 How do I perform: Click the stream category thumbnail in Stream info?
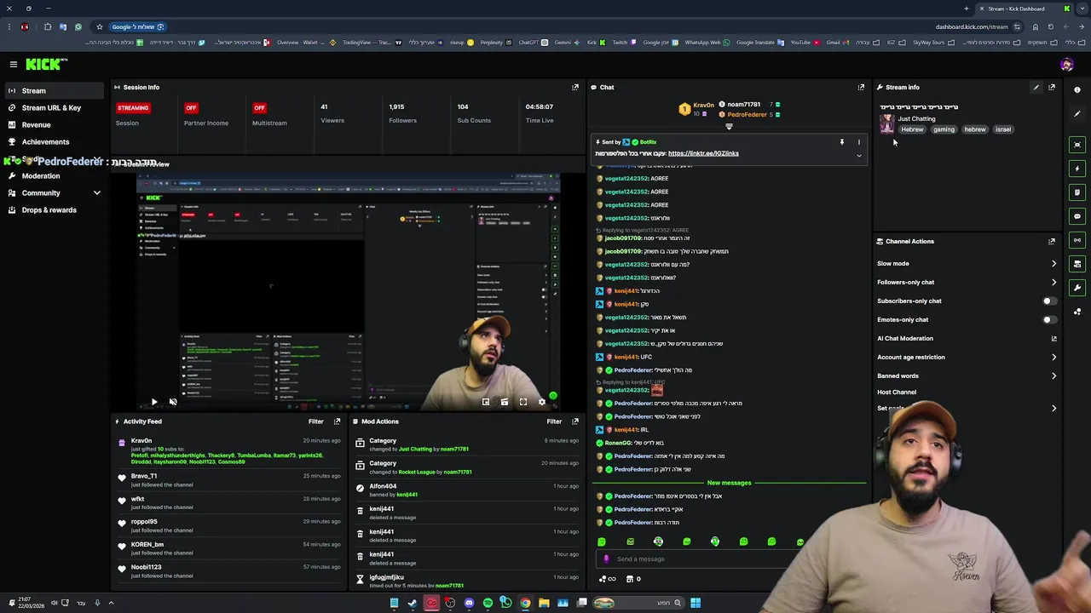point(887,124)
